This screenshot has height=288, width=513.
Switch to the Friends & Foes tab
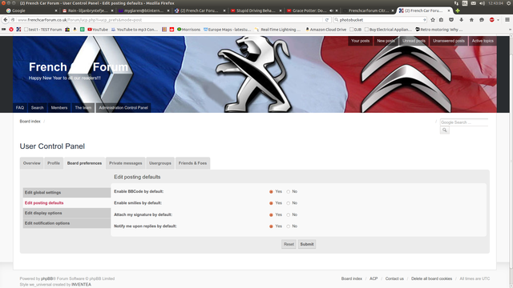click(x=192, y=163)
